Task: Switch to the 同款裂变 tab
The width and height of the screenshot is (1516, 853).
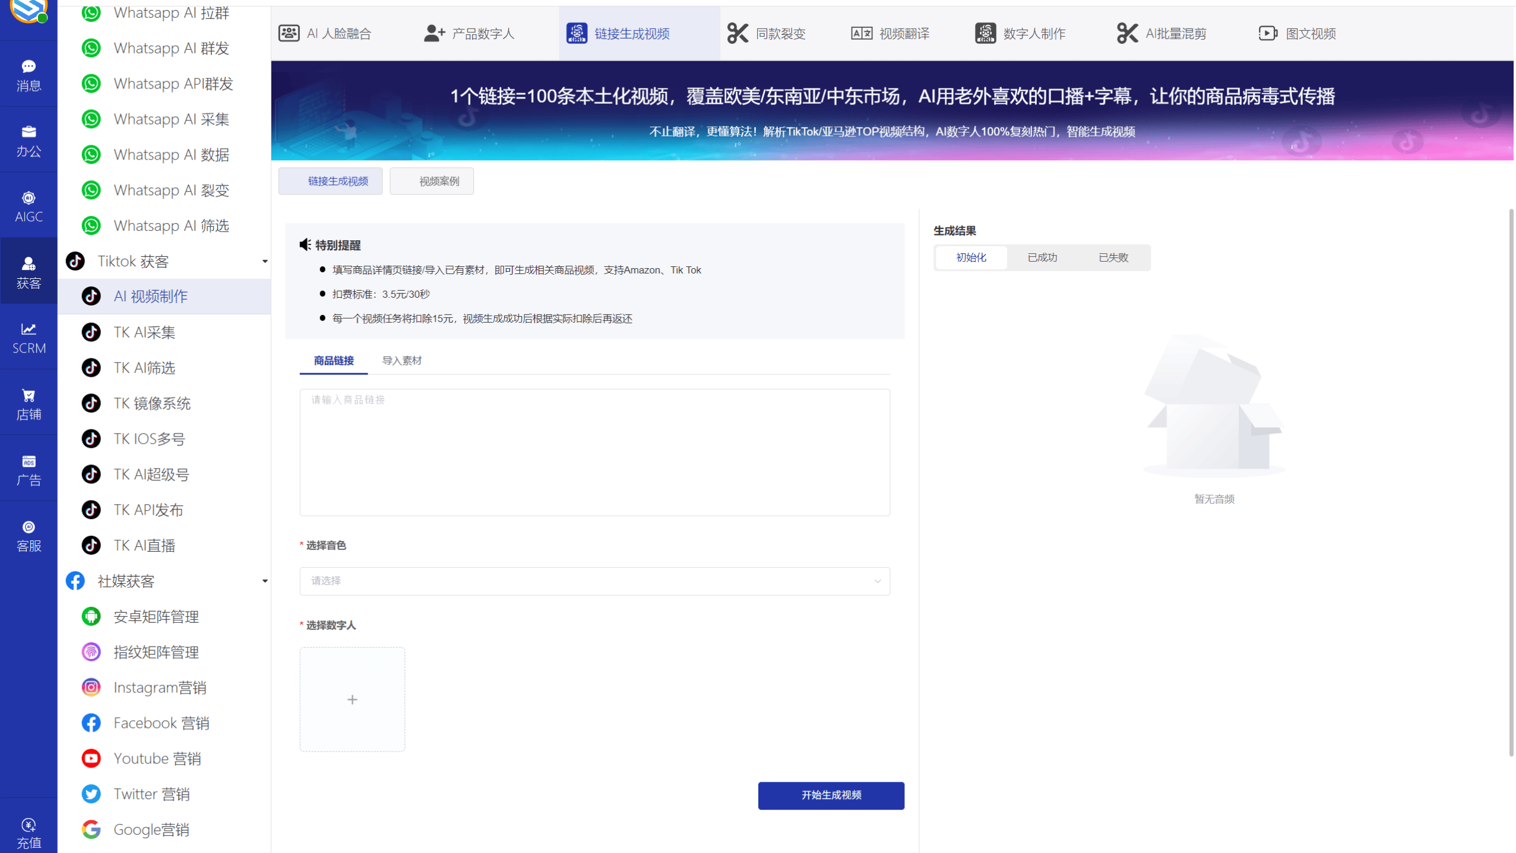Action: 767,33
